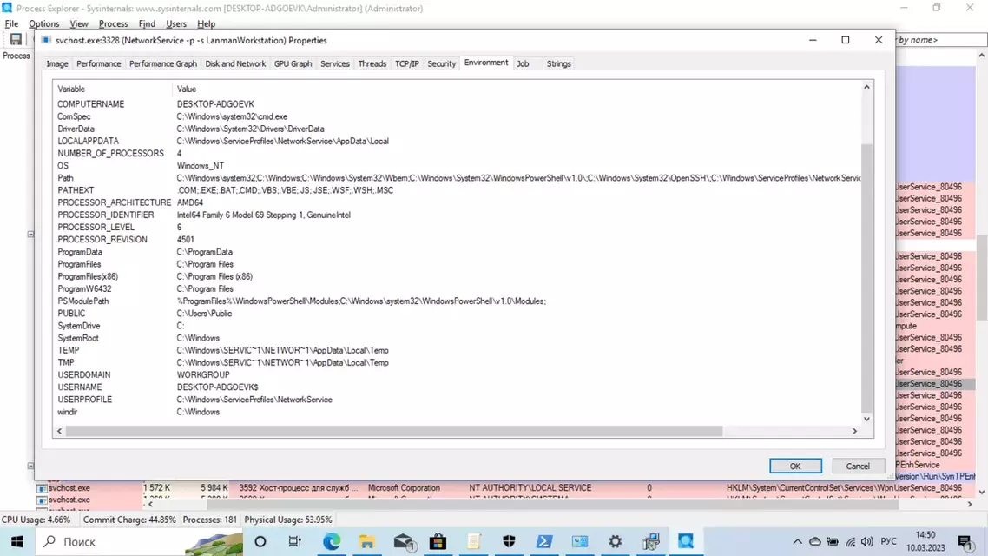
Task: Show hidden system tray icons
Action: 797,541
